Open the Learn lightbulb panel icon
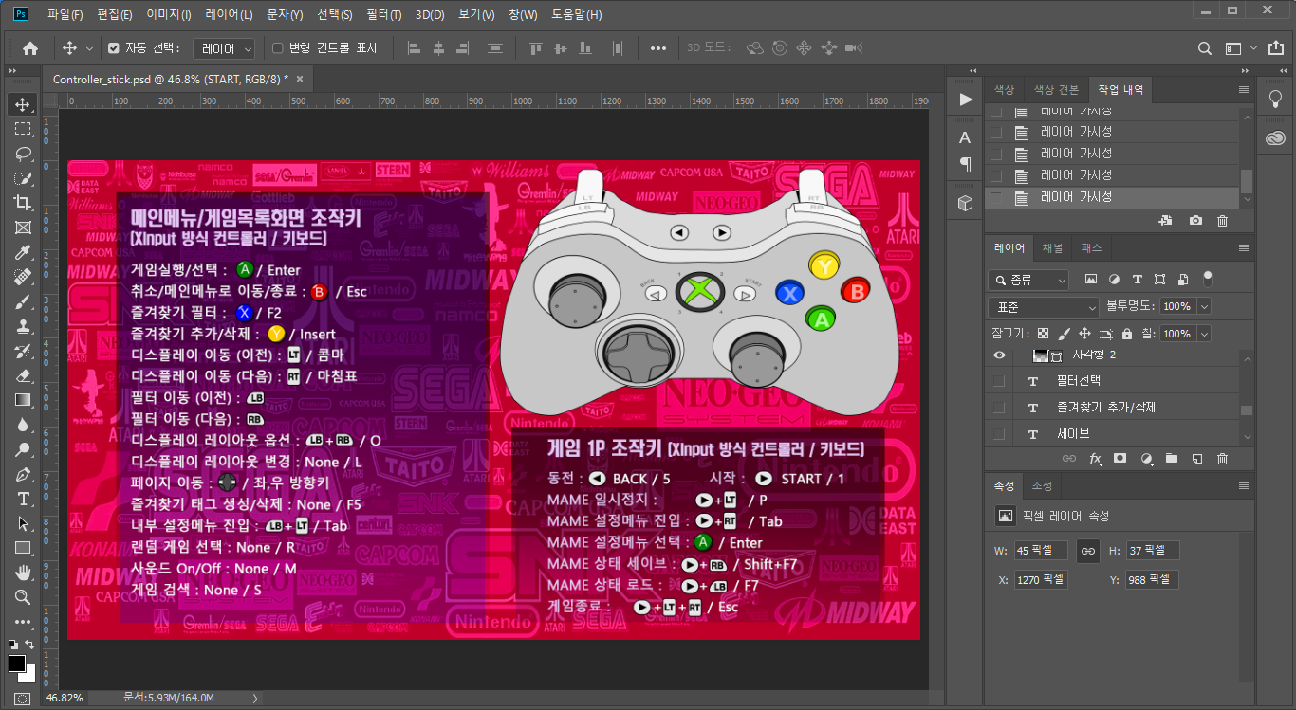This screenshot has height=710, width=1296. coord(1275,99)
